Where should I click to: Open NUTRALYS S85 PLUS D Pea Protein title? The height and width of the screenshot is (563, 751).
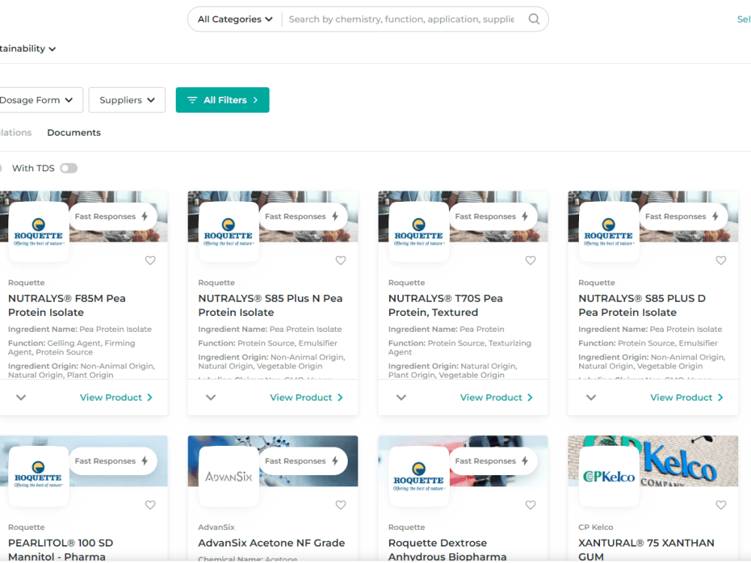click(642, 306)
